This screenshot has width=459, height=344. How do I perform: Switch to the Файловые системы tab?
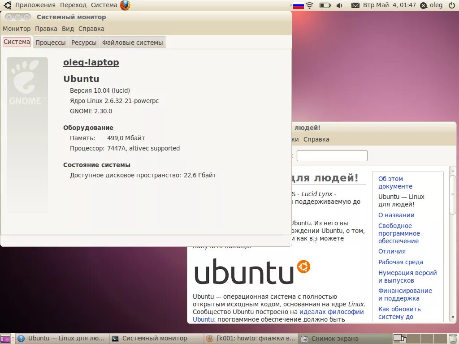pos(132,43)
